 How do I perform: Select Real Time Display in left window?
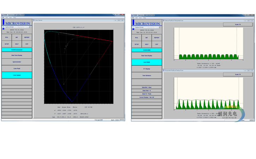point(17,55)
